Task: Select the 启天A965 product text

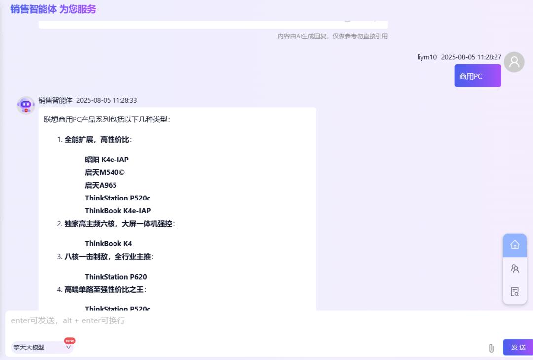Action: click(x=101, y=186)
